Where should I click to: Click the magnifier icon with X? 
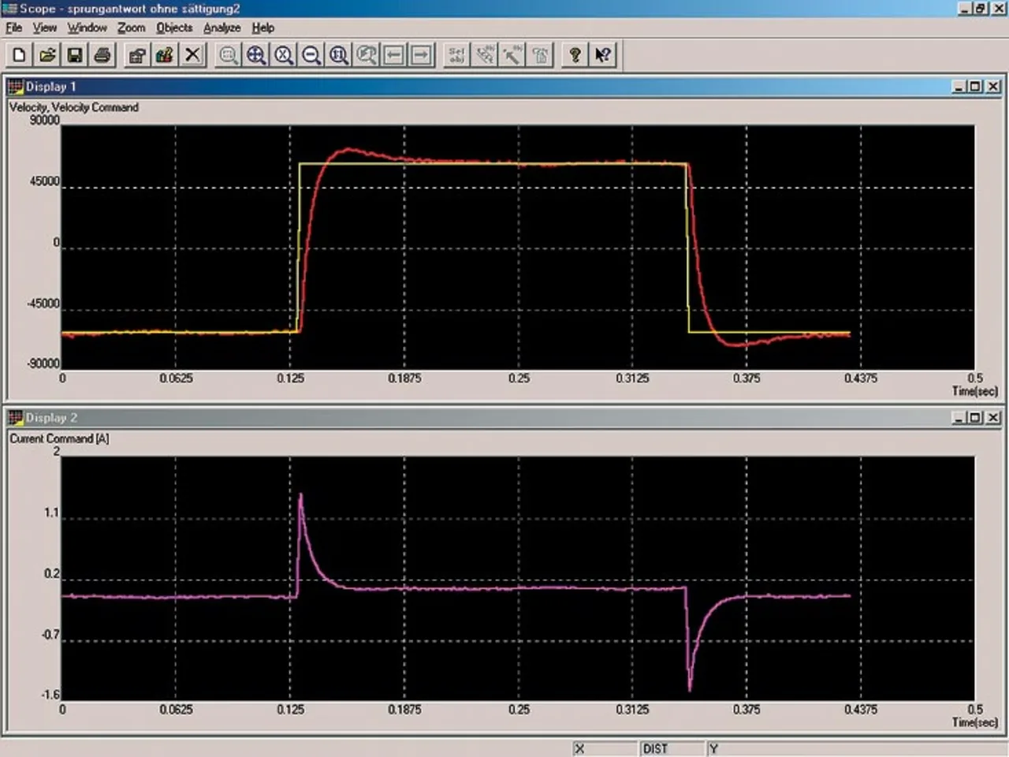pyautogui.click(x=284, y=54)
